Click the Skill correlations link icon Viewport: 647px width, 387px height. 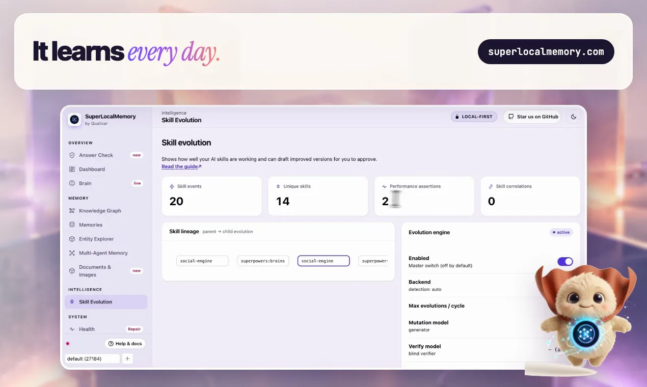(x=491, y=186)
